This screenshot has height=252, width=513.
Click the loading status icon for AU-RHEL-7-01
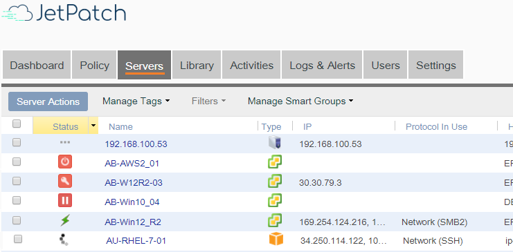(x=64, y=240)
